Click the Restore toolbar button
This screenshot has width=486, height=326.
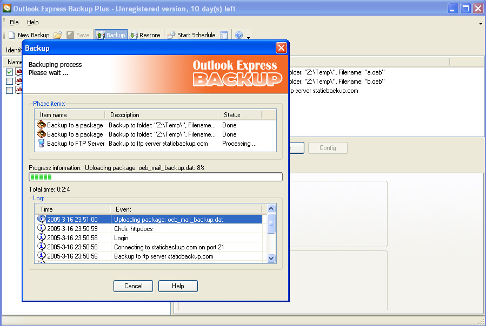click(x=145, y=35)
